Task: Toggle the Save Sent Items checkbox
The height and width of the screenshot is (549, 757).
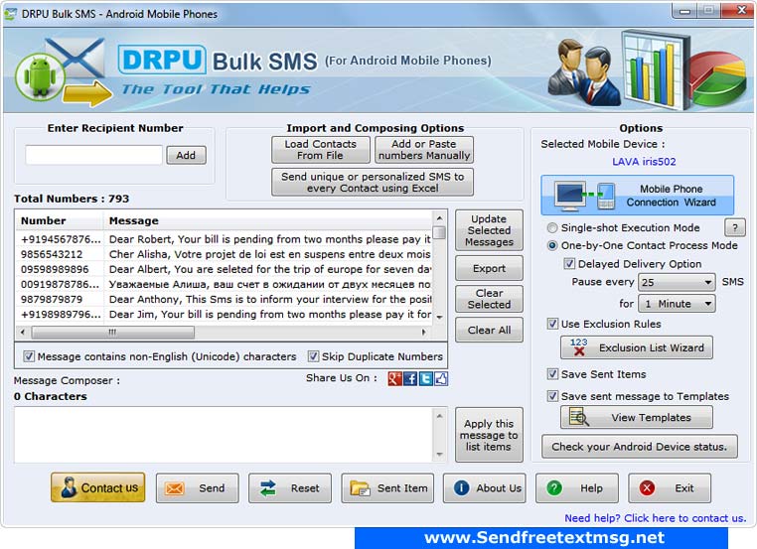Action: (x=552, y=374)
